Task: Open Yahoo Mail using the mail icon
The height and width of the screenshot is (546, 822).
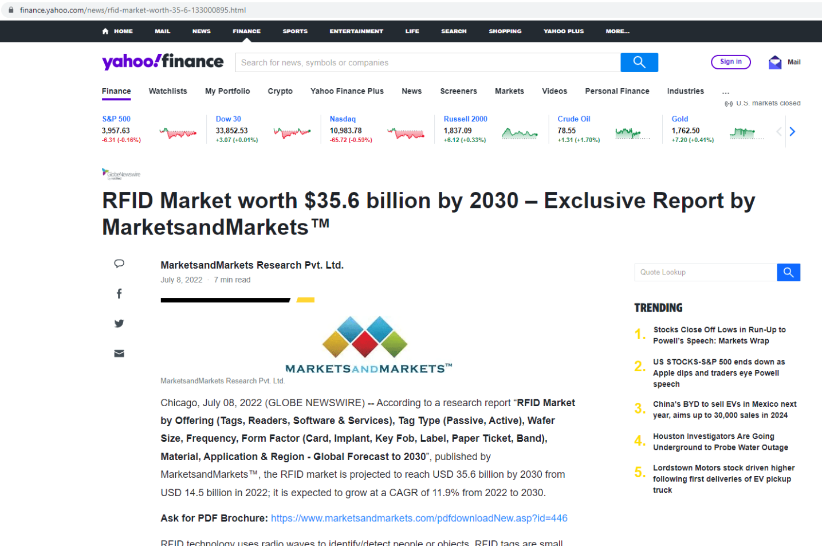Action: 776,61
